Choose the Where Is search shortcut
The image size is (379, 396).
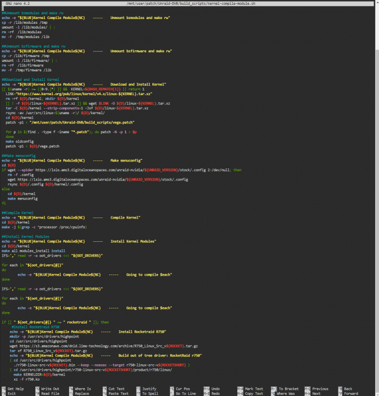(80, 389)
